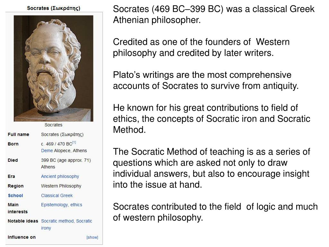Click the last paragraph about logic contributions
The height and width of the screenshot is (247, 329).
[215, 212]
